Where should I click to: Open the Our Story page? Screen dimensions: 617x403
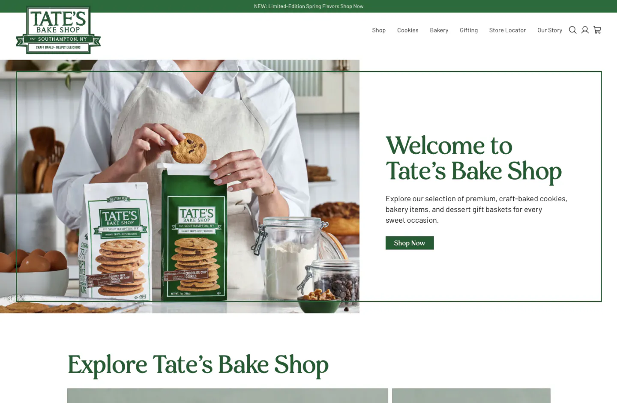click(x=550, y=30)
